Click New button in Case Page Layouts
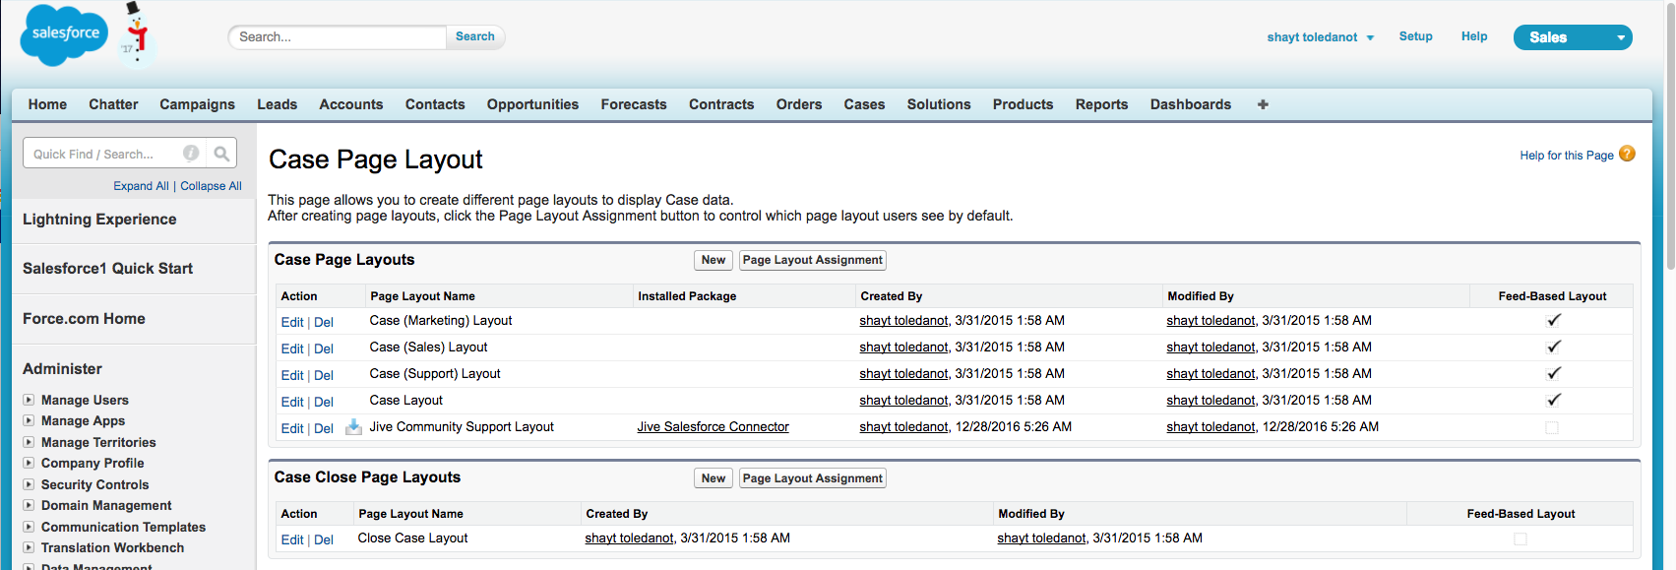 pyautogui.click(x=714, y=260)
